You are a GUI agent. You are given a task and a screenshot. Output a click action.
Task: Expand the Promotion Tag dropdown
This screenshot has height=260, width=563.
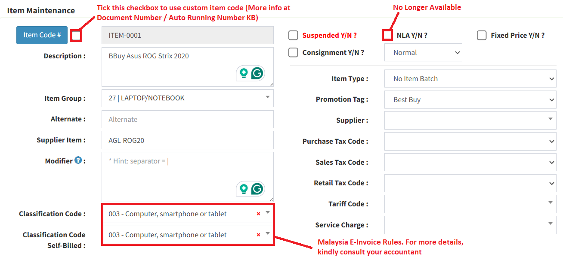click(470, 100)
